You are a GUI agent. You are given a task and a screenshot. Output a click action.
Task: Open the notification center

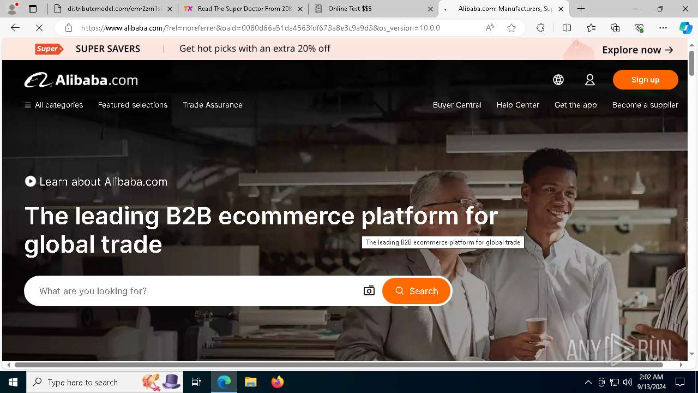(680, 382)
